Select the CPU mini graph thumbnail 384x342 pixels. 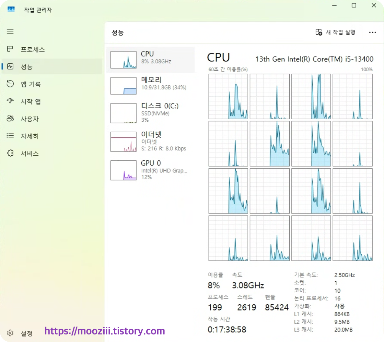124,60
